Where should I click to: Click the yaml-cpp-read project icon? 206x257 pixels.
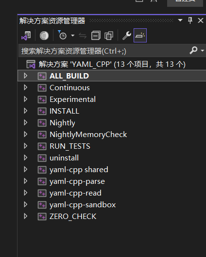42,193
